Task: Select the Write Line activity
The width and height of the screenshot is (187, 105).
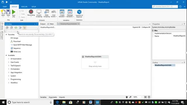Action: [15, 52]
